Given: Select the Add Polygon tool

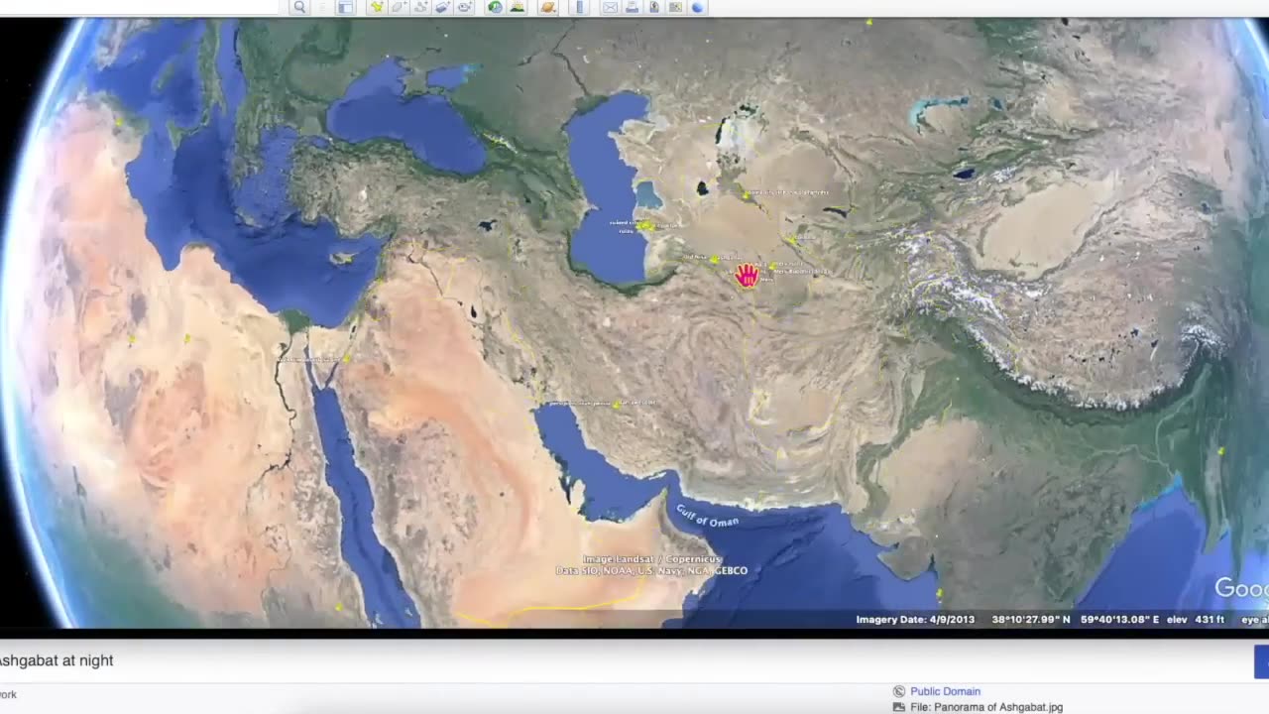Looking at the screenshot, I should (x=399, y=7).
